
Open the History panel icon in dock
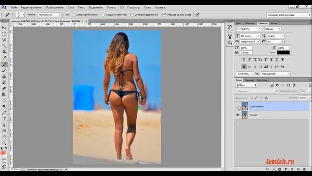230,27
